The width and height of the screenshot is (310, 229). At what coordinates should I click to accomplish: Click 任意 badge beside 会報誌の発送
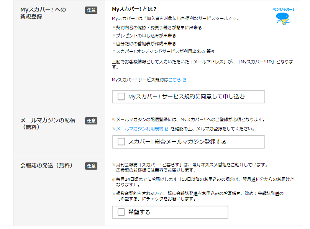[91, 166]
